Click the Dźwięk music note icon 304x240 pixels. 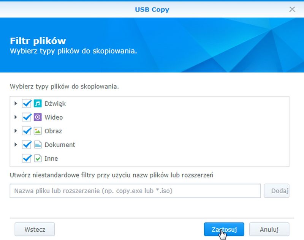click(38, 103)
